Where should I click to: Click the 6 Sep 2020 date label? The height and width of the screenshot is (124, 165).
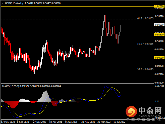23,122
